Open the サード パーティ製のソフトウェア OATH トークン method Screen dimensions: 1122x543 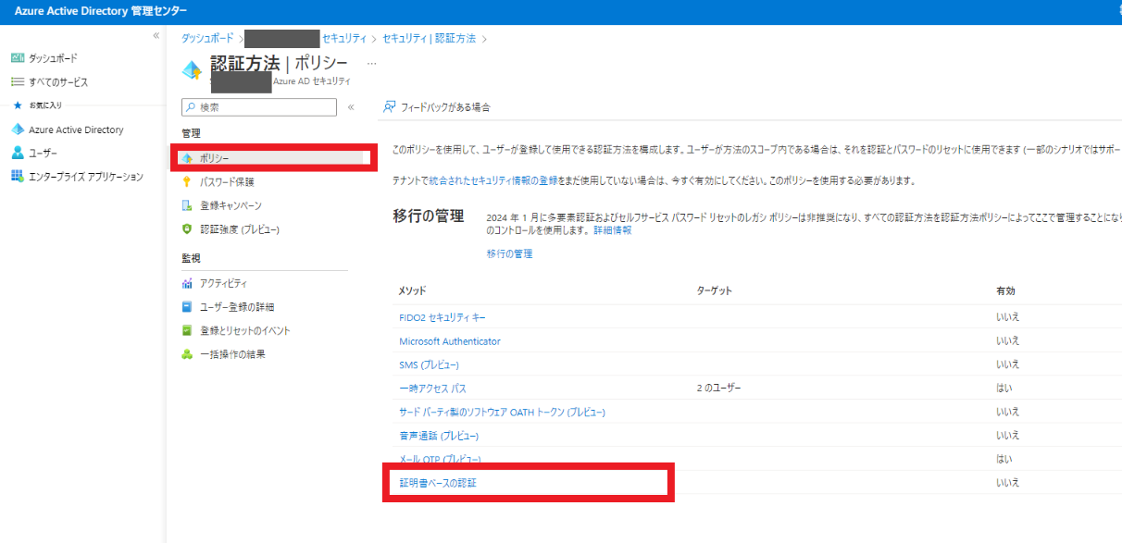(x=502, y=412)
